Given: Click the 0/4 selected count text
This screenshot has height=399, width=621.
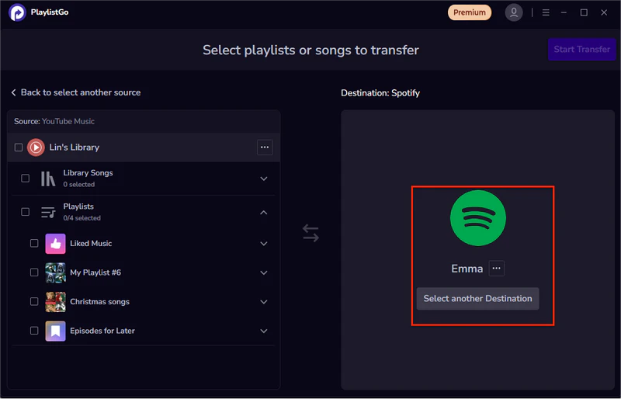Looking at the screenshot, I should point(82,218).
